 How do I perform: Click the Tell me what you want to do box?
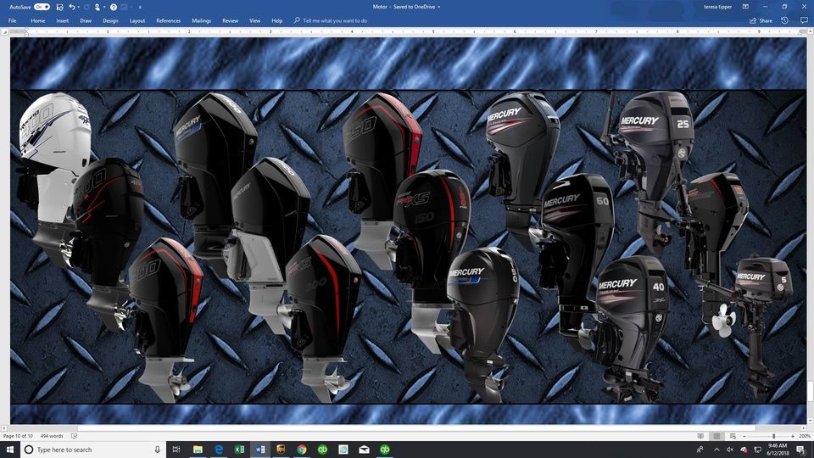tap(331, 20)
